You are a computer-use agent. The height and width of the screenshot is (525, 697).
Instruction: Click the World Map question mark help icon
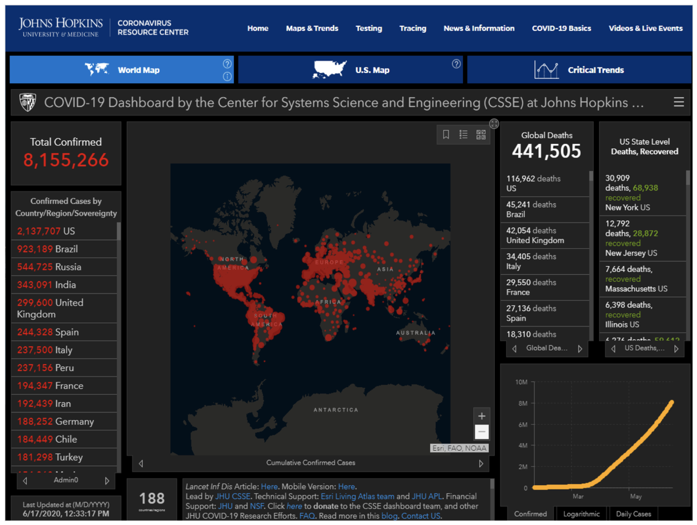[x=227, y=64]
